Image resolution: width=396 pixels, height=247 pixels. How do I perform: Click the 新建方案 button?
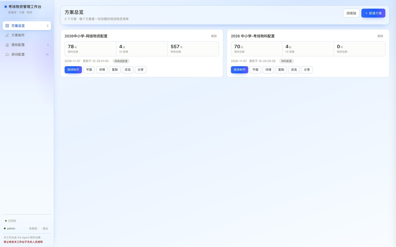click(x=373, y=13)
